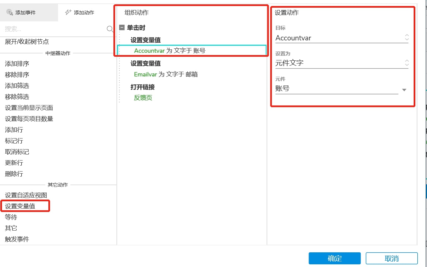Switch to the 添加动作 tab
Viewport: 427px width, 267px height.
point(79,12)
